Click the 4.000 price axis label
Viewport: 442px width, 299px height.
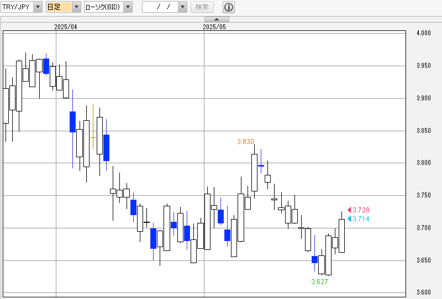424,33
